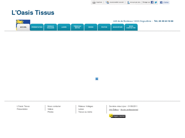Click the recommend-to-a-friend people icon
The height and width of the screenshot is (138, 185).
tap(107, 2)
